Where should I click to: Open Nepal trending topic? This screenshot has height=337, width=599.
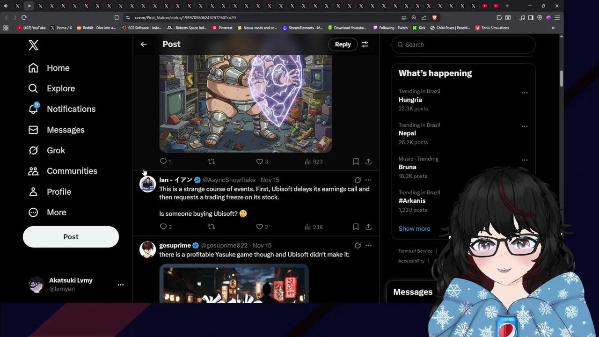click(x=407, y=133)
